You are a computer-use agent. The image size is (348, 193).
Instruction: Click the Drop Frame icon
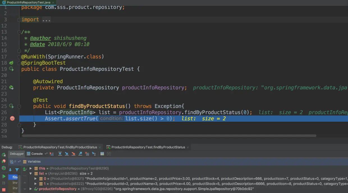coord(87,154)
